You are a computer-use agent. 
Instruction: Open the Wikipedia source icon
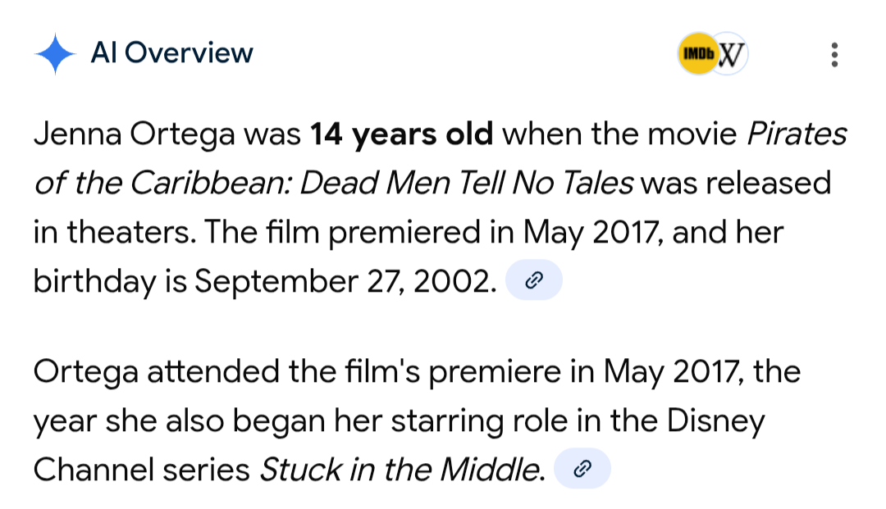(730, 55)
